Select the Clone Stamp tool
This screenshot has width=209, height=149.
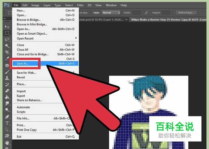coord(7,78)
